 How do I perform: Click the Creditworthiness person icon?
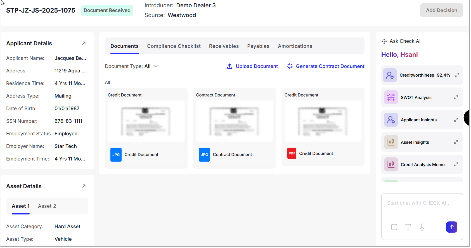coord(390,75)
